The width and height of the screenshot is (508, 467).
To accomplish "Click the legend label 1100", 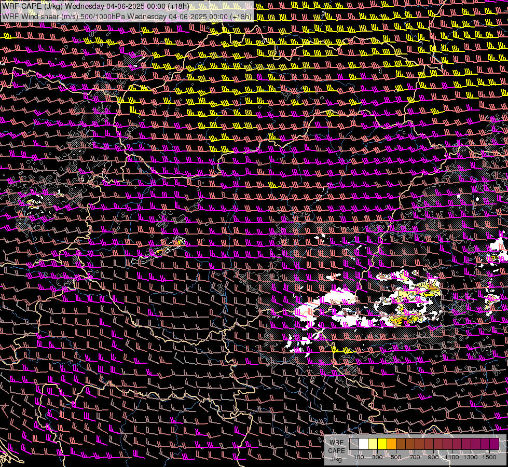I will [451, 457].
